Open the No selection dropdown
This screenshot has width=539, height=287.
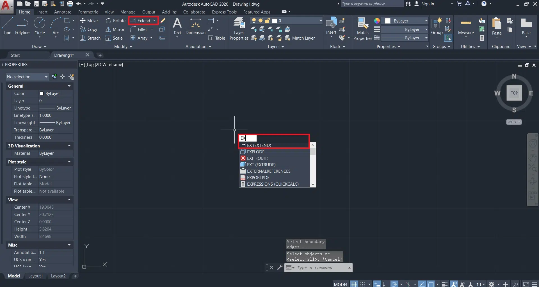point(27,77)
